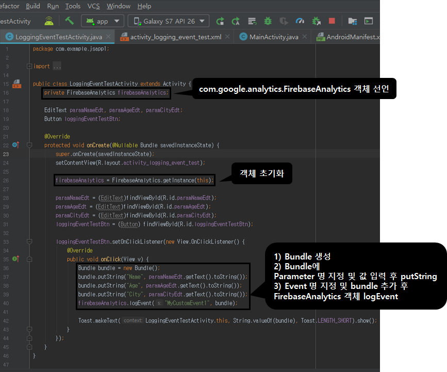Click line number 23 in gutter
This screenshot has height=372, width=447.
[x=6, y=154]
